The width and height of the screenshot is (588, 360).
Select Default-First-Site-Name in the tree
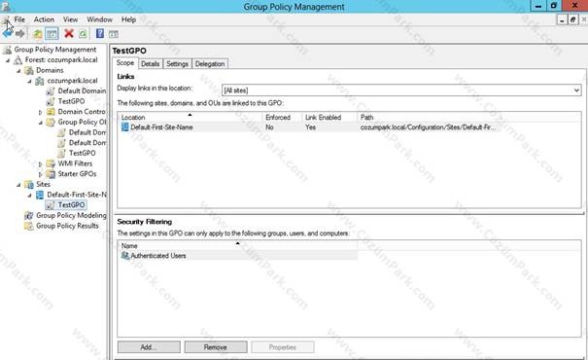(77, 195)
